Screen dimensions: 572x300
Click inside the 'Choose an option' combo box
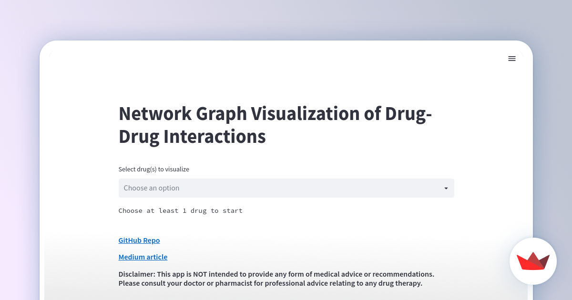tap(286, 188)
